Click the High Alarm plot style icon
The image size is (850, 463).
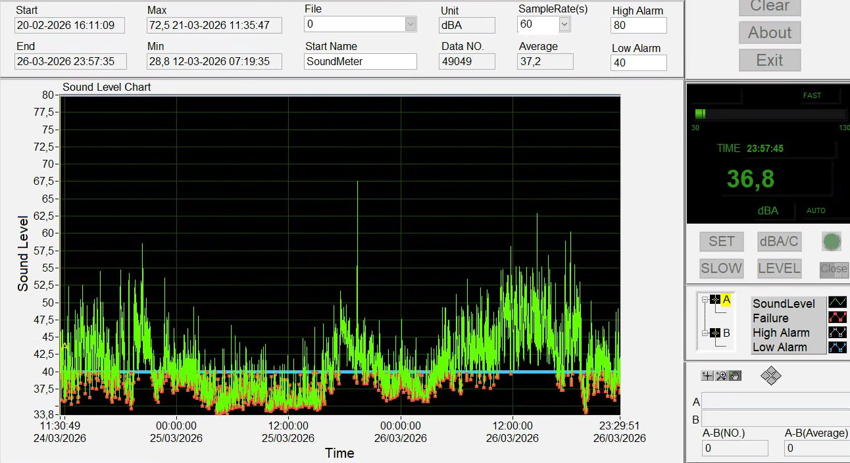[838, 333]
